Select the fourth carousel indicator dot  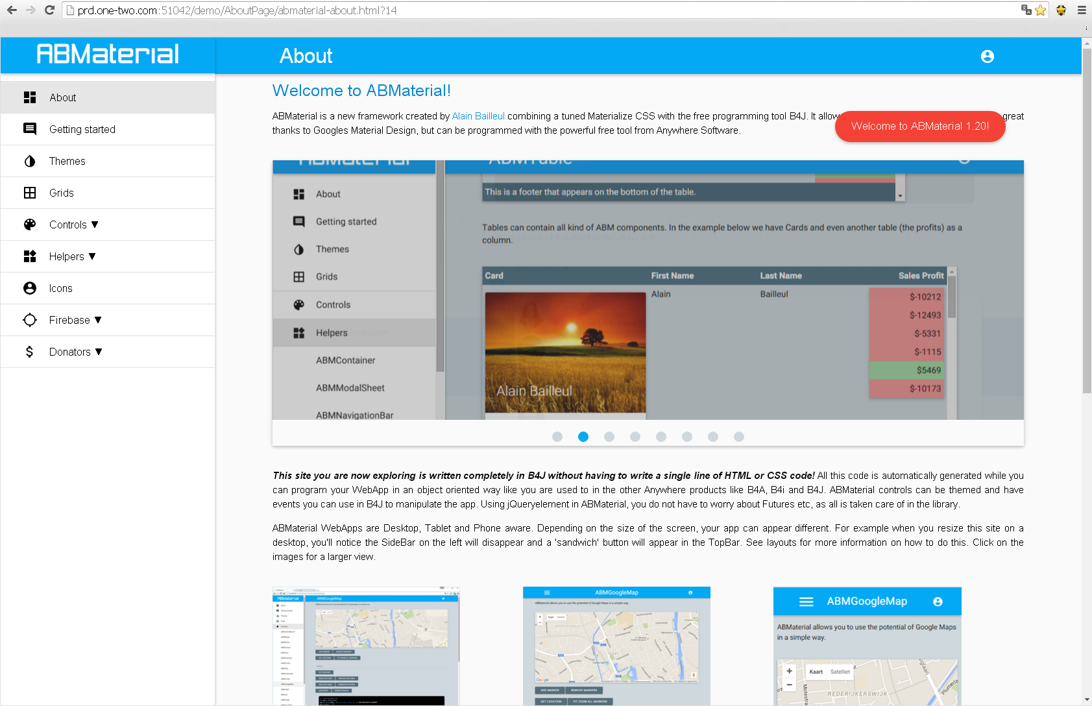[x=635, y=437]
